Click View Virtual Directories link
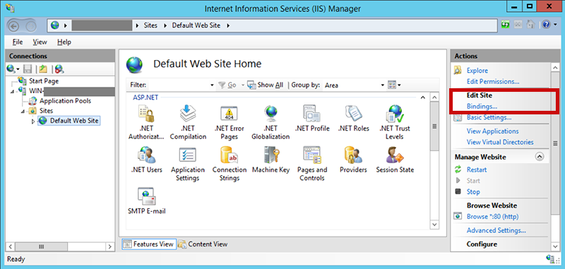Viewport: 565px width, 269px height. (500, 142)
